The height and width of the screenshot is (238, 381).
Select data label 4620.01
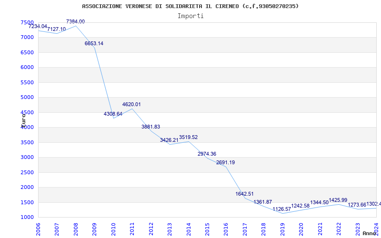click(x=131, y=104)
